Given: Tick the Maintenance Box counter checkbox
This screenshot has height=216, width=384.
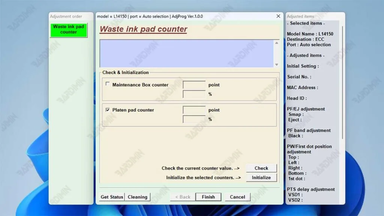Looking at the screenshot, I should coord(108,84).
